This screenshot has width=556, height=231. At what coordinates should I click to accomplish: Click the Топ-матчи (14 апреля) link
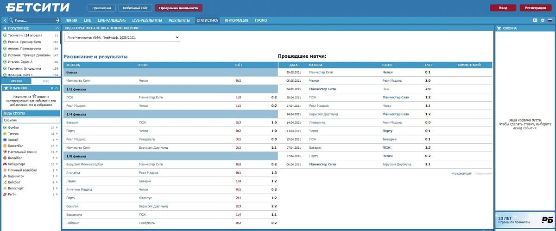25,35
